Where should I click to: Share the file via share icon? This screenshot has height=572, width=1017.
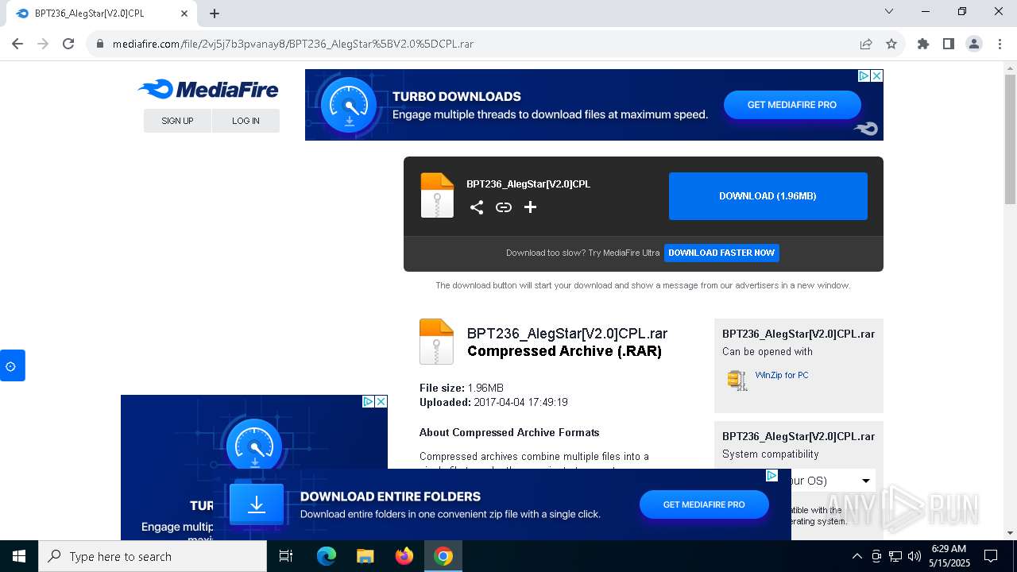click(x=477, y=207)
